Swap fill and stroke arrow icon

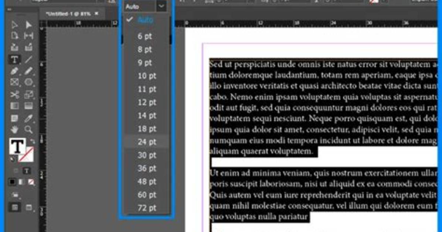click(x=33, y=141)
